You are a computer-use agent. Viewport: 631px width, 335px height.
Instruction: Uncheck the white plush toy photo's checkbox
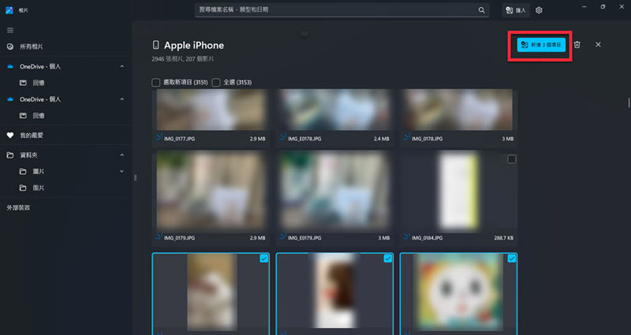point(263,259)
